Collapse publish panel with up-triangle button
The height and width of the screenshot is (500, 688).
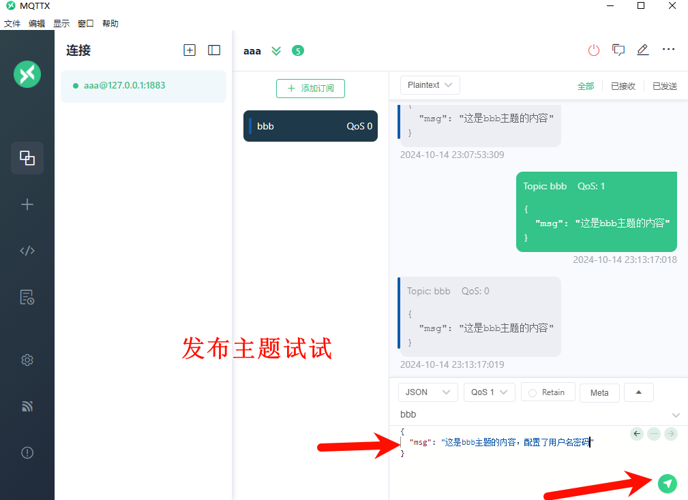click(x=639, y=392)
